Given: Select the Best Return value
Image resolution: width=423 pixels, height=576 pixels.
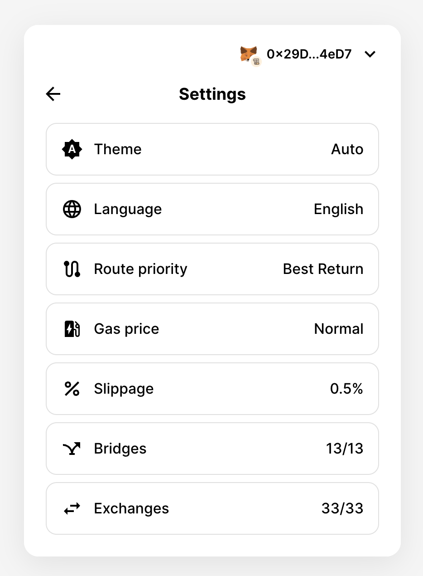Looking at the screenshot, I should click(323, 269).
